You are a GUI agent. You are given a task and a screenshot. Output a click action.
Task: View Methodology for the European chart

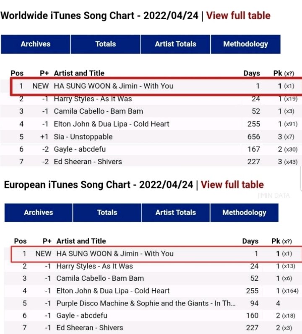[x=244, y=212]
